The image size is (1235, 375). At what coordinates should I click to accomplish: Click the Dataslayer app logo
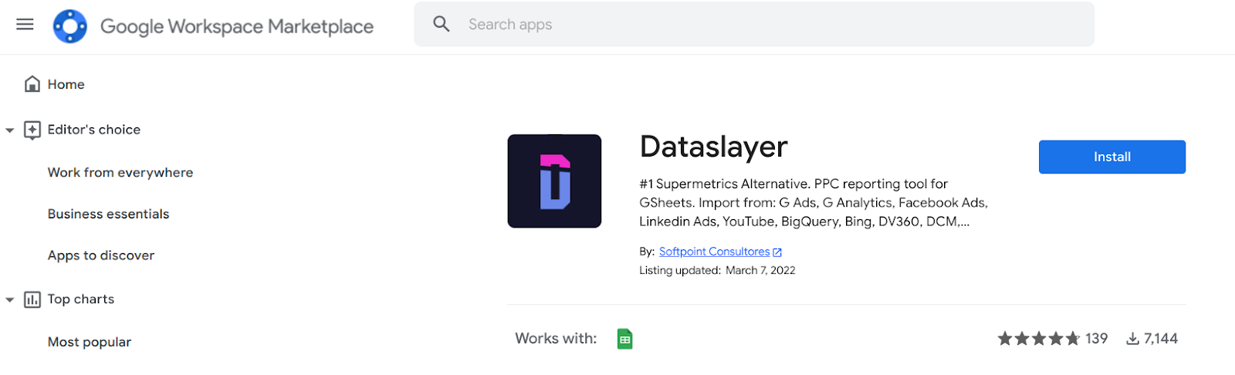click(554, 181)
